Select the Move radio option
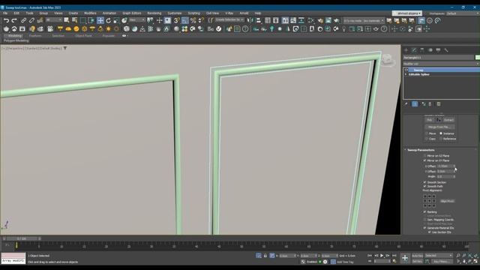 [x=427, y=133]
